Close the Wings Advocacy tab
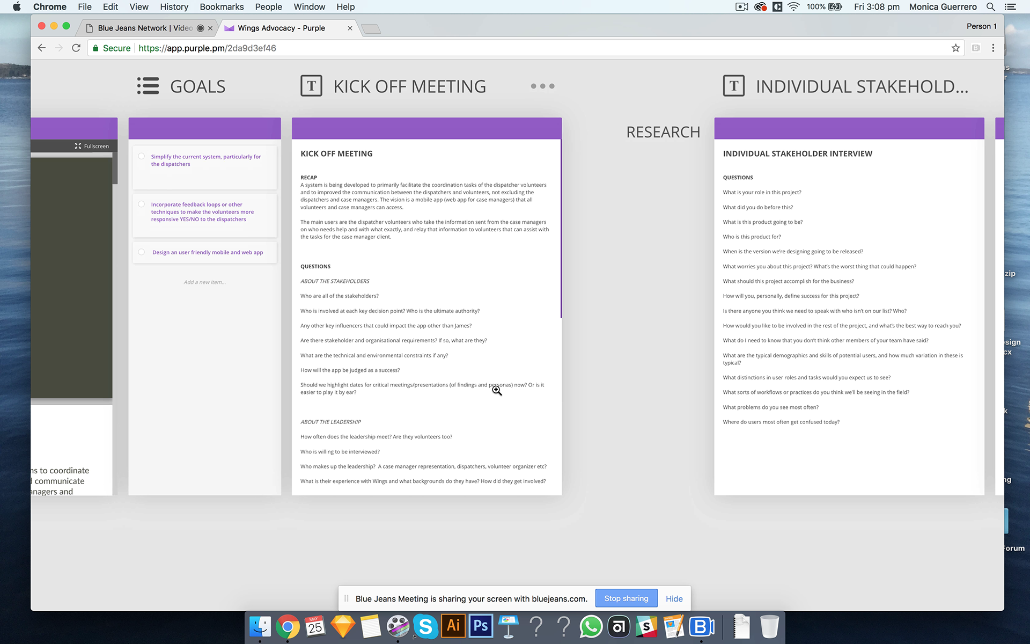 tap(350, 28)
